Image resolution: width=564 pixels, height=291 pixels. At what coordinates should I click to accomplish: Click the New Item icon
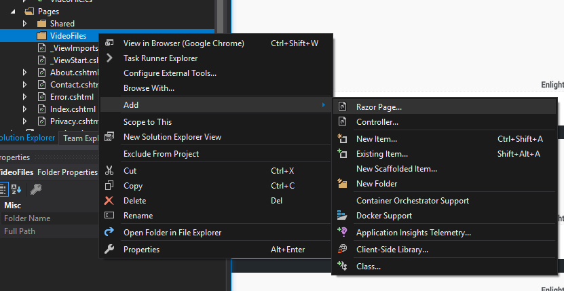coord(342,138)
